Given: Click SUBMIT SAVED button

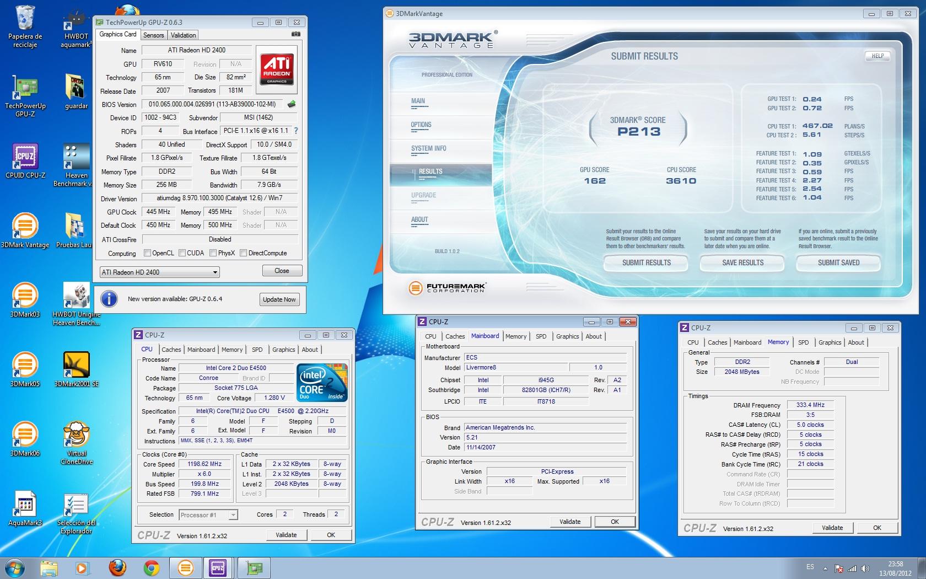Looking at the screenshot, I should point(838,263).
